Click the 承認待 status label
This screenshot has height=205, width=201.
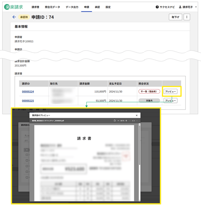click(x=24, y=17)
